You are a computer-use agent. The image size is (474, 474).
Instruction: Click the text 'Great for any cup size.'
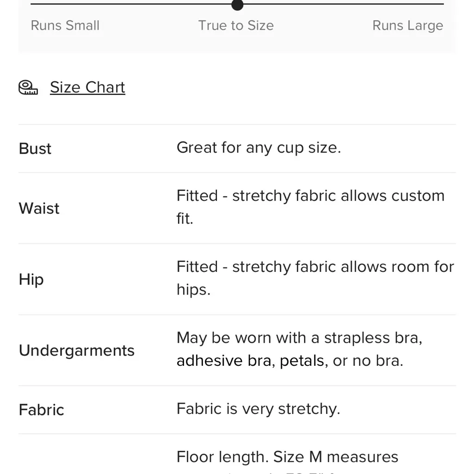click(x=259, y=148)
